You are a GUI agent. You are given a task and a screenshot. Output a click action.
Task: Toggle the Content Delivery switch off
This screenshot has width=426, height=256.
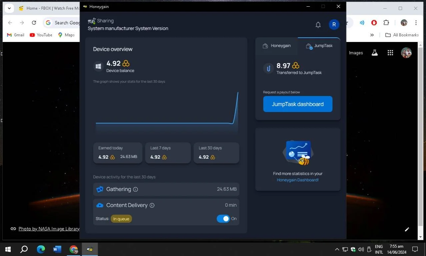point(223,219)
